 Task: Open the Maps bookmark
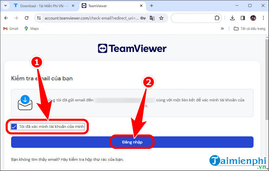pyautogui.click(x=32, y=28)
